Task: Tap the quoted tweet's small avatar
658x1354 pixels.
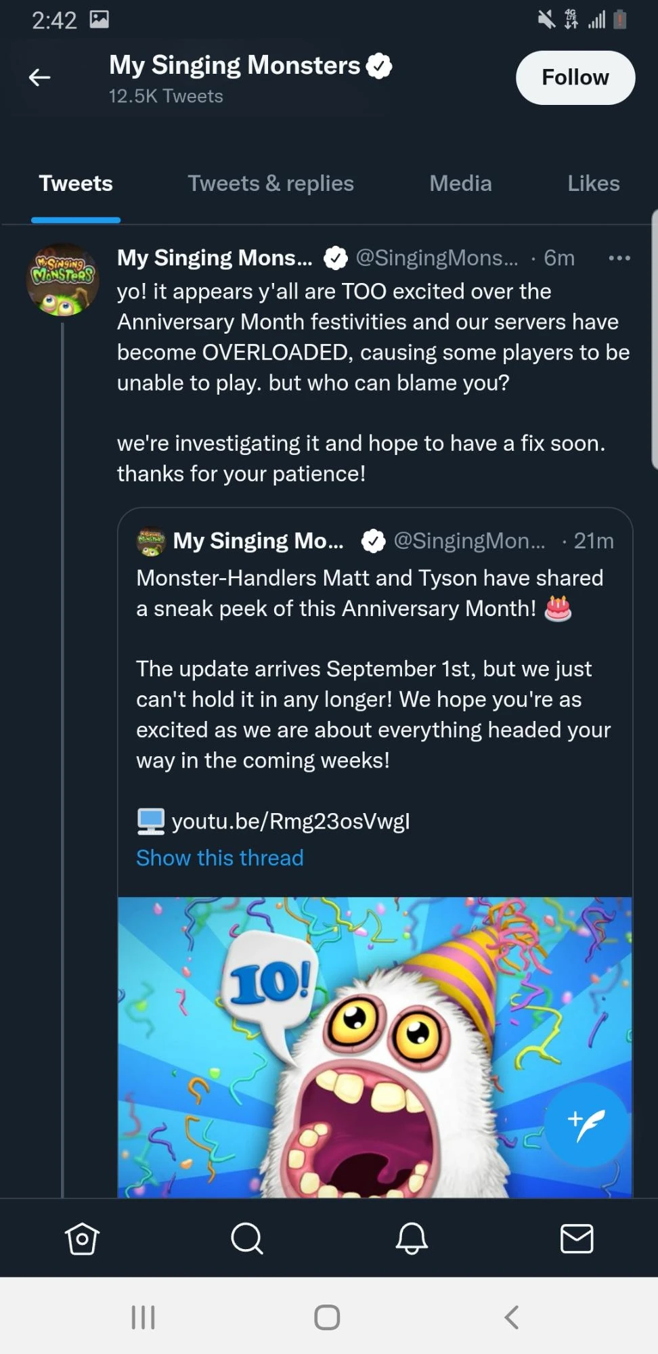Action: click(151, 542)
